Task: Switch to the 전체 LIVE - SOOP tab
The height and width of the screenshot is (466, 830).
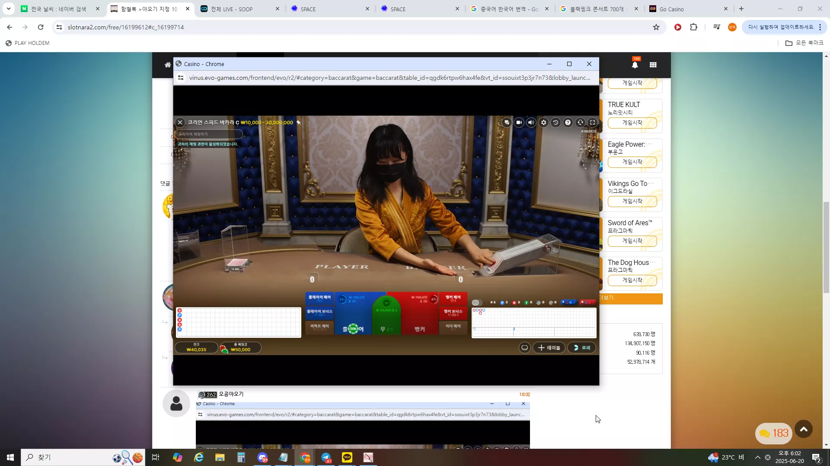Action: [x=239, y=9]
